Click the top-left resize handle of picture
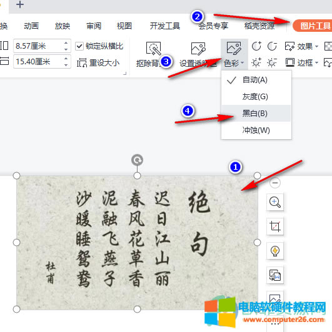Viewport: 332px width, 332px height. [16, 175]
